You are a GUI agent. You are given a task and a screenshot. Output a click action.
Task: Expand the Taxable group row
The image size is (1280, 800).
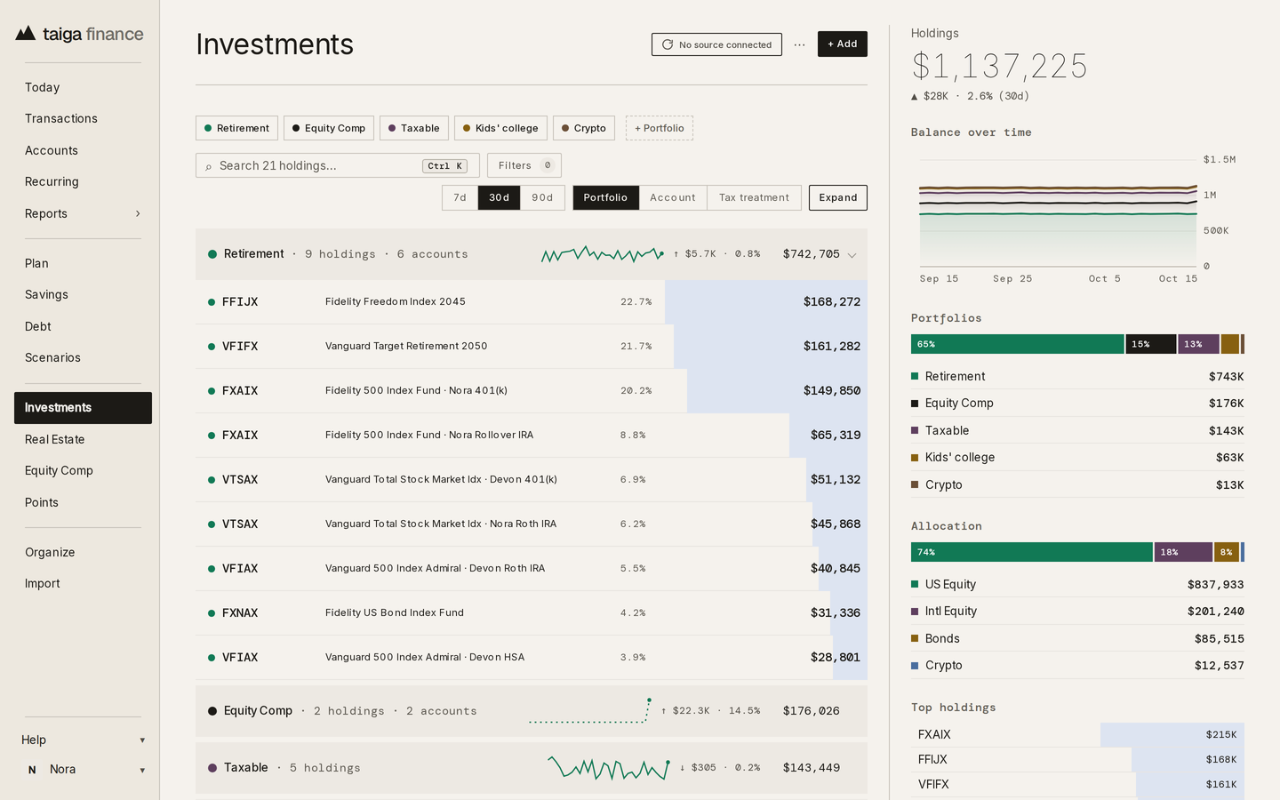point(532,768)
